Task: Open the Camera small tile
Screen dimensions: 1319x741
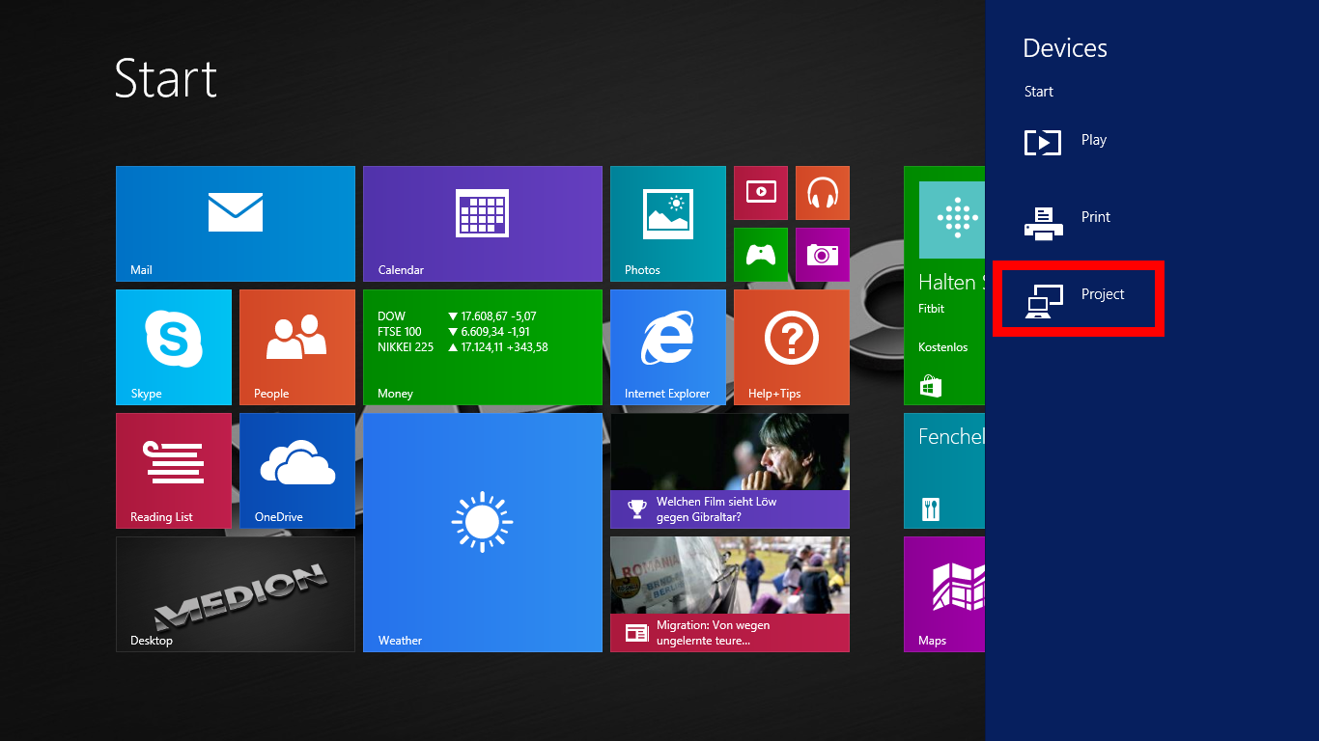Action: pyautogui.click(x=823, y=255)
